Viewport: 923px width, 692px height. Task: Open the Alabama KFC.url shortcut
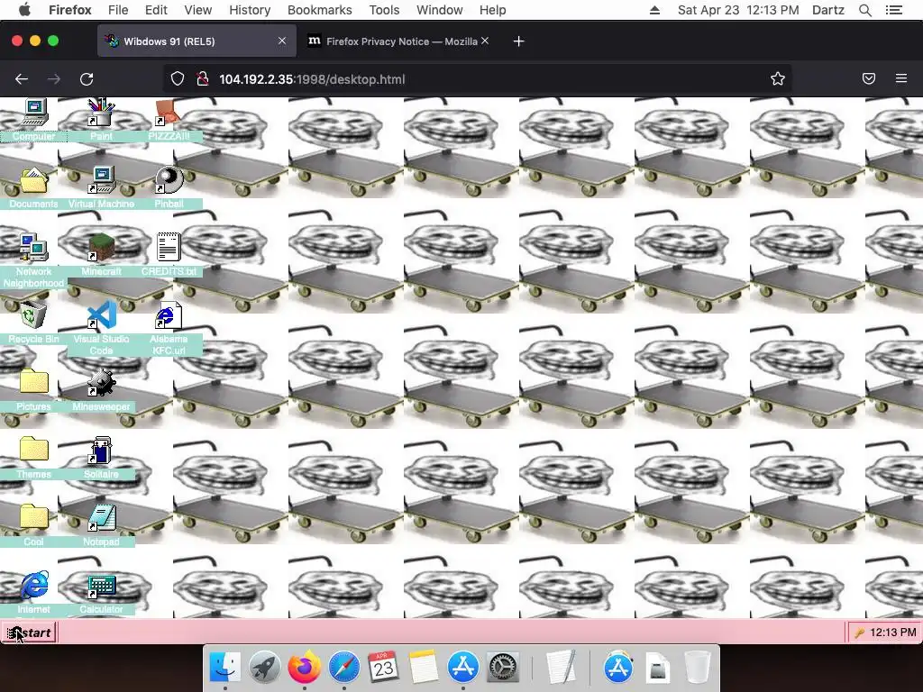coord(169,315)
